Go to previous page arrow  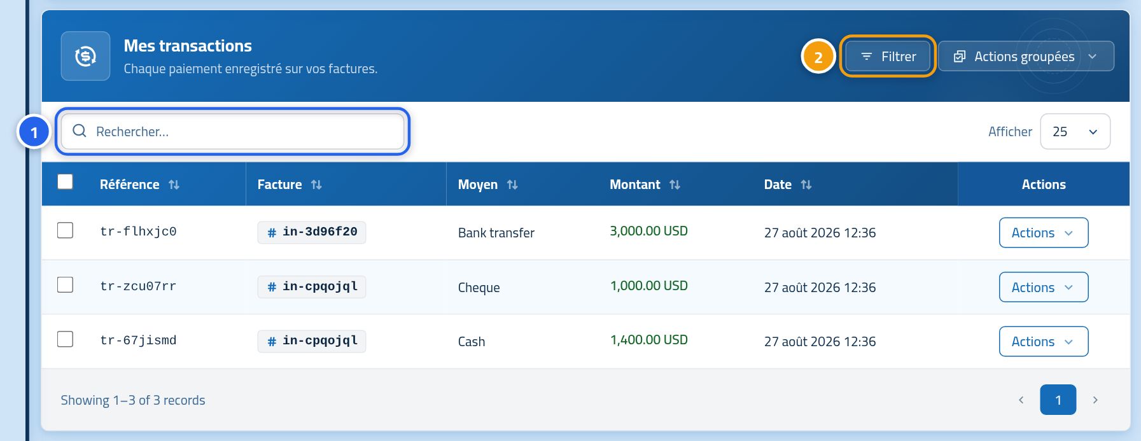pyautogui.click(x=1021, y=400)
